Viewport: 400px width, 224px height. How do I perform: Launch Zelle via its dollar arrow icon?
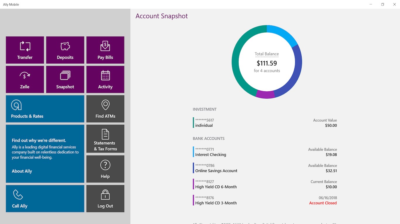coord(25,76)
